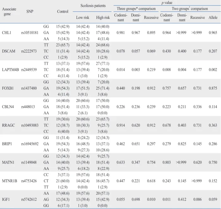This screenshot has width=221, height=209.
Task: Select RRAGC allele p value 0.363
Action: 213,125
